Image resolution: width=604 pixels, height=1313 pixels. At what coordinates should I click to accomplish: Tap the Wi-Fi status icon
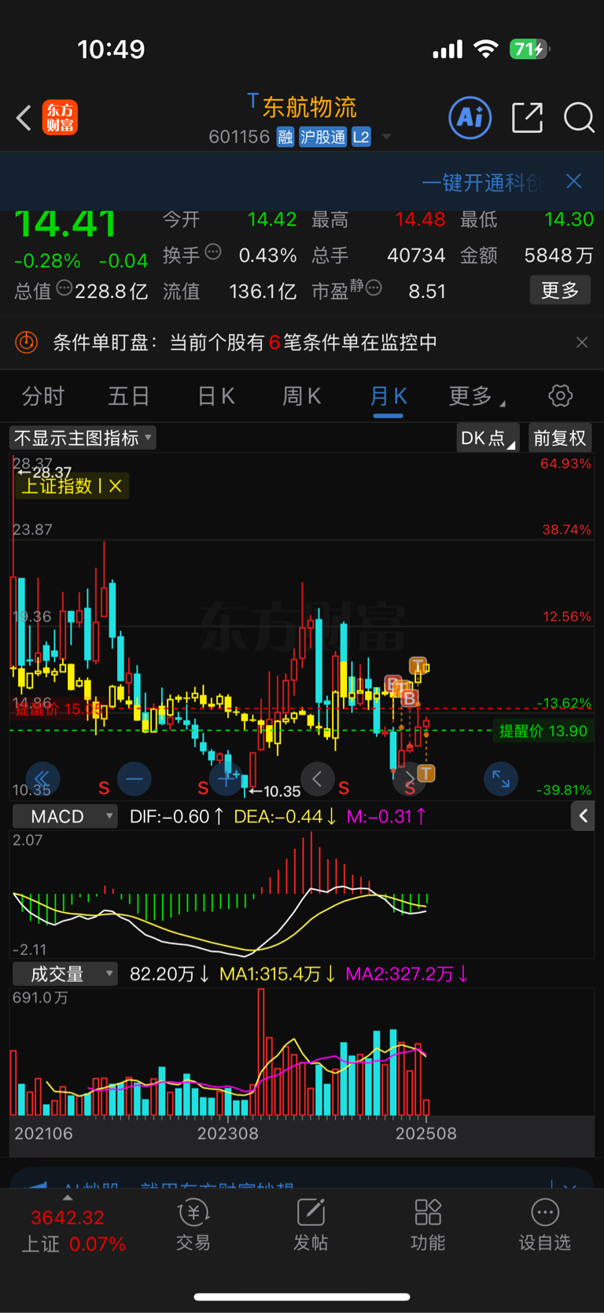point(486,50)
